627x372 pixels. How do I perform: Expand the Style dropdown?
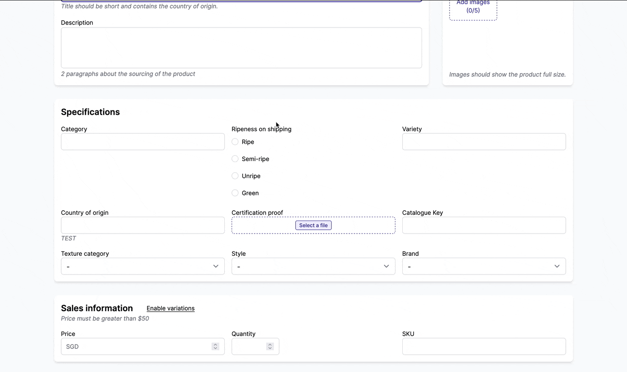pos(313,266)
